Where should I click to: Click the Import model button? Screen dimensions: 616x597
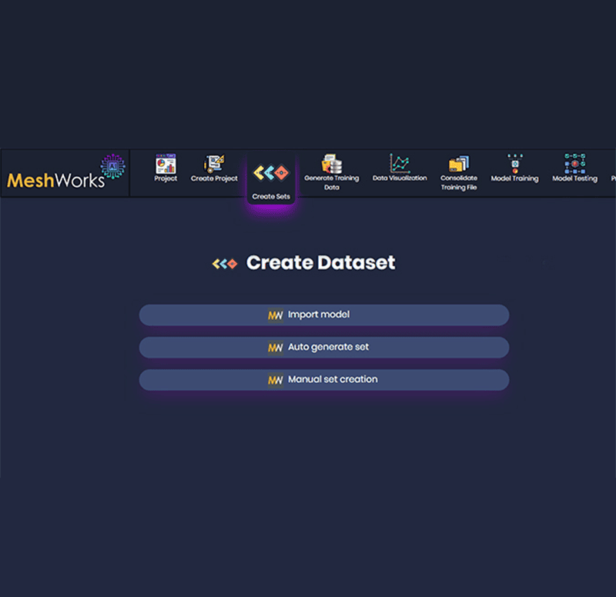click(323, 315)
